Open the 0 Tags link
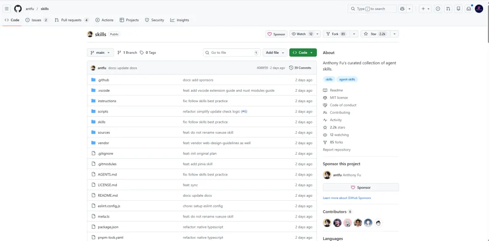Viewport: 489px width, 241px height. (x=148, y=52)
